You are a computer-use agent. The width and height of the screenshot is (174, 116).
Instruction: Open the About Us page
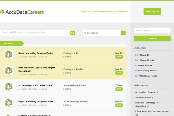(x=86, y=11)
